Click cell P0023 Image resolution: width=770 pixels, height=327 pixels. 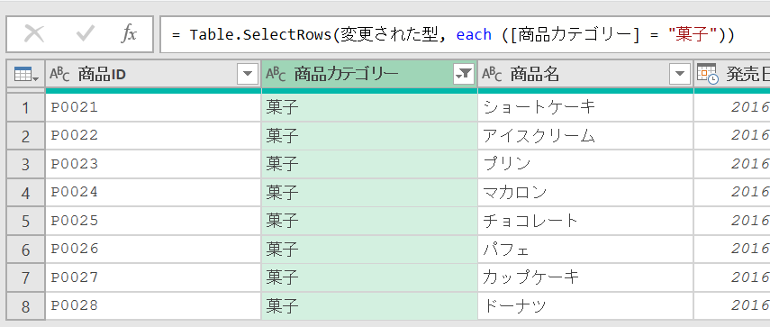pos(153,165)
